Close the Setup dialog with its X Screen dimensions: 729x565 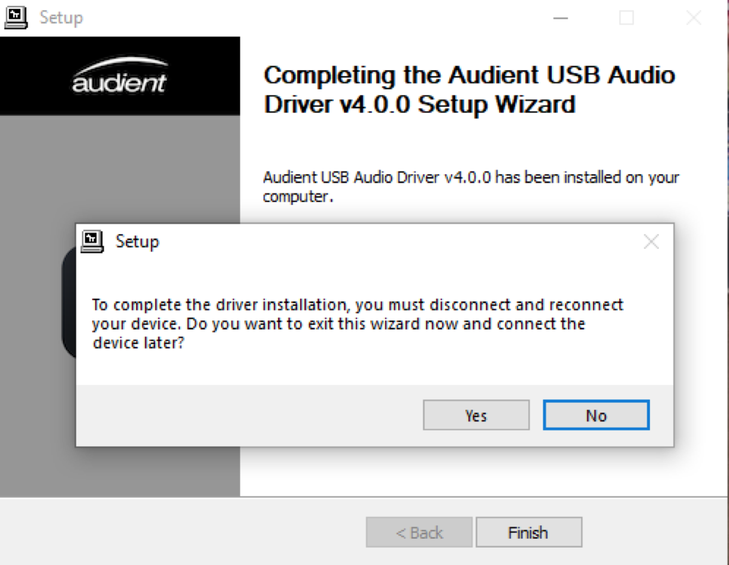(651, 242)
